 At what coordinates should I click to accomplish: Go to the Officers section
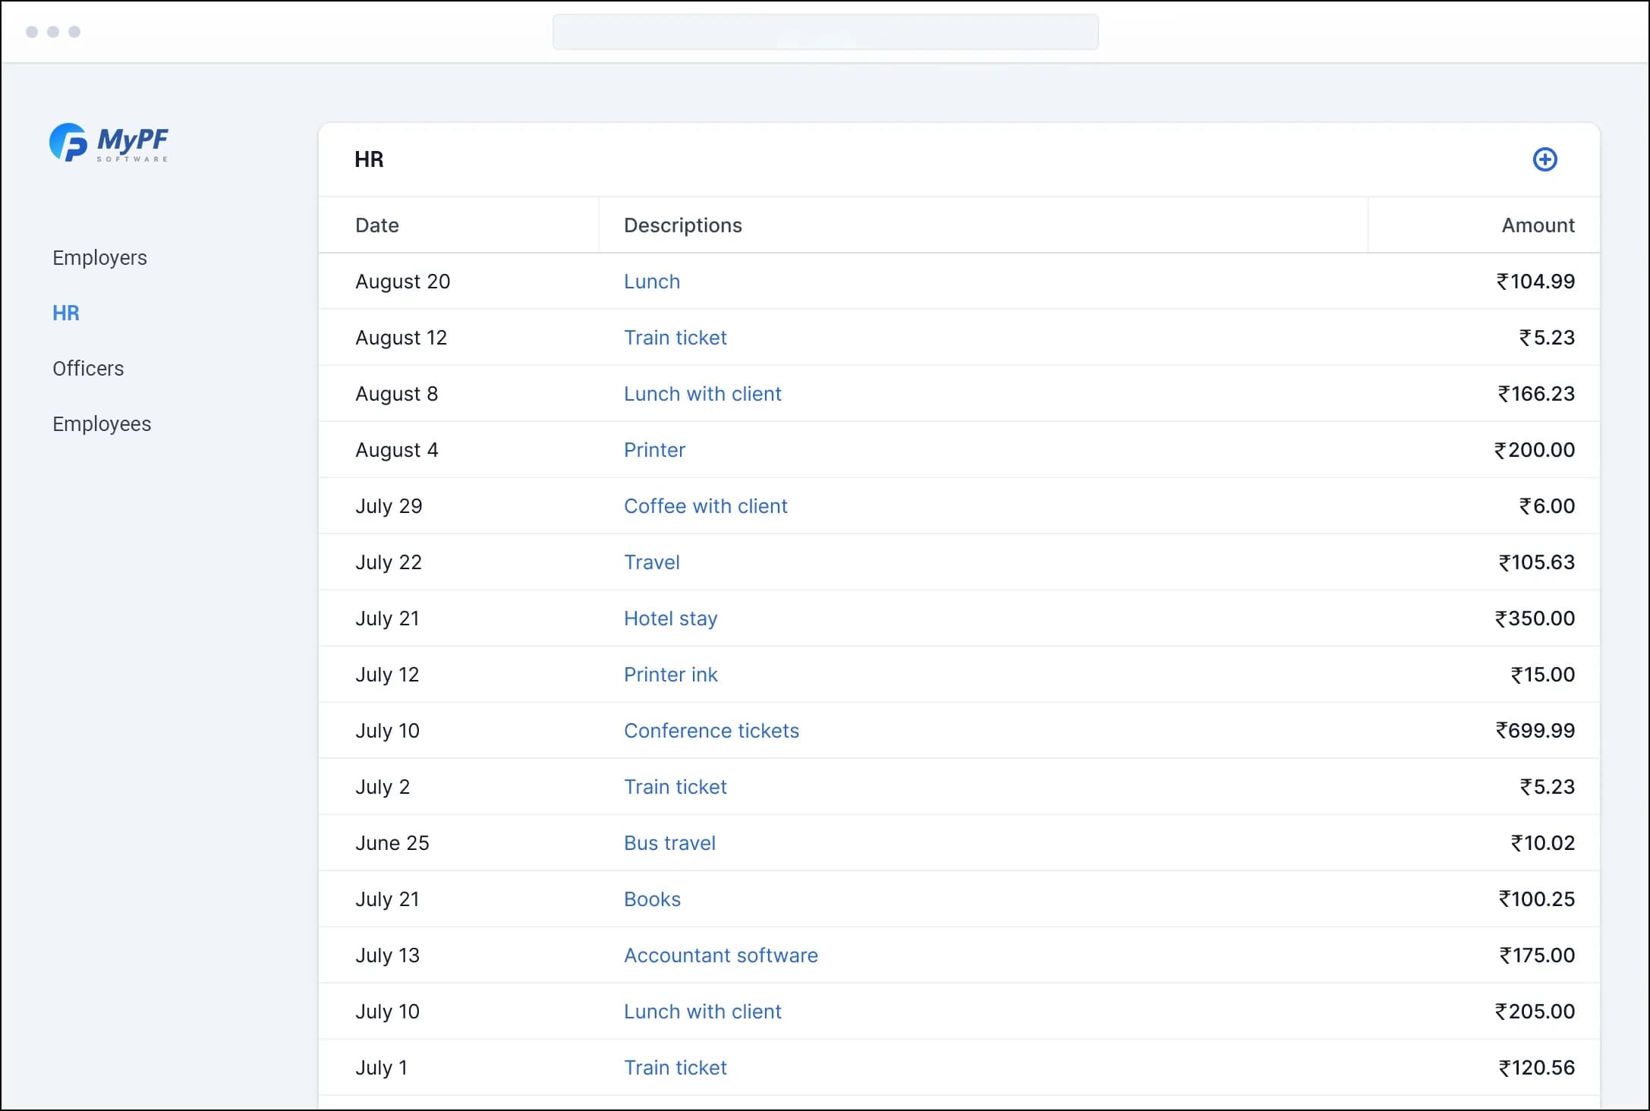(x=88, y=369)
